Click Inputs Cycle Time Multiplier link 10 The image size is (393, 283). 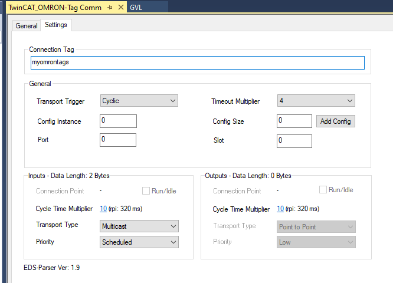pos(103,209)
